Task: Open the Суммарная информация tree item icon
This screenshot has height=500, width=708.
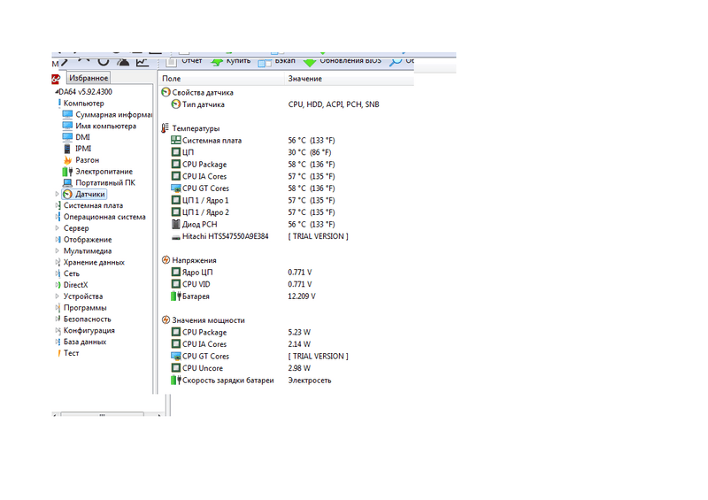Action: click(68, 115)
